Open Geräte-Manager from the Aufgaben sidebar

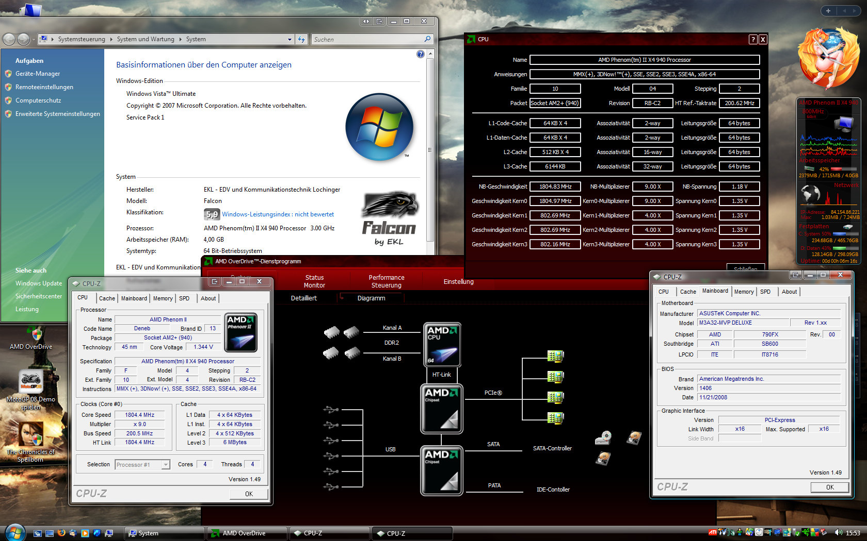pyautogui.click(x=38, y=74)
